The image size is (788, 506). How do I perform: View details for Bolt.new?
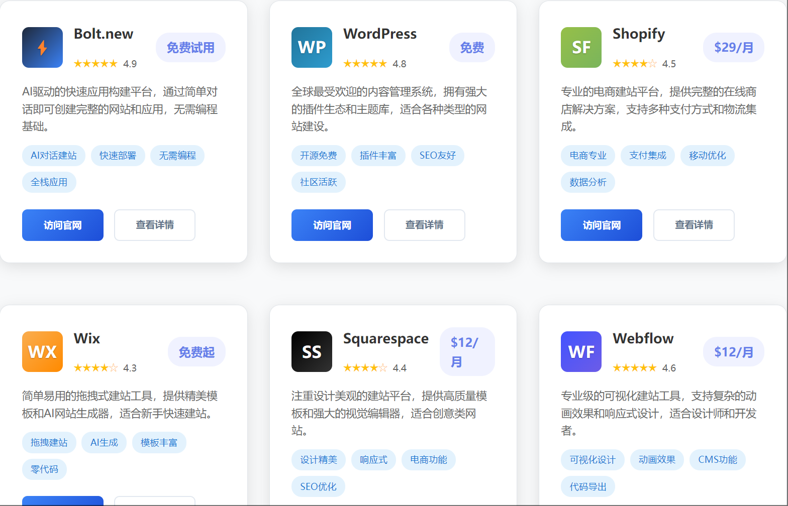pyautogui.click(x=155, y=225)
